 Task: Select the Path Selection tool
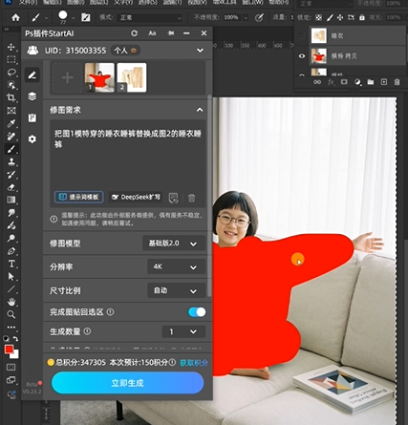[11, 276]
